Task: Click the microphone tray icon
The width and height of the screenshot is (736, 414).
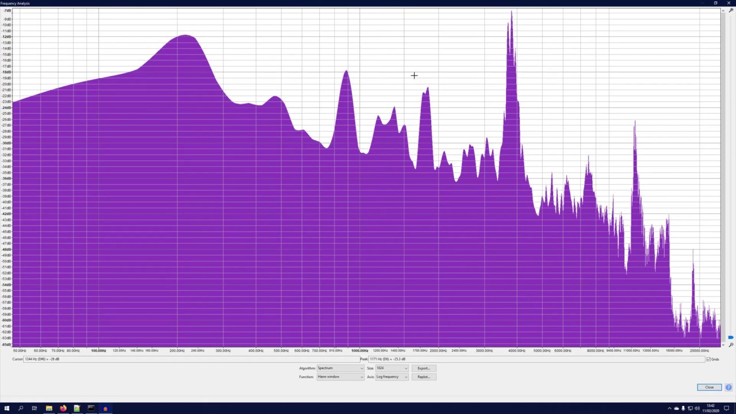Action: click(x=683, y=408)
